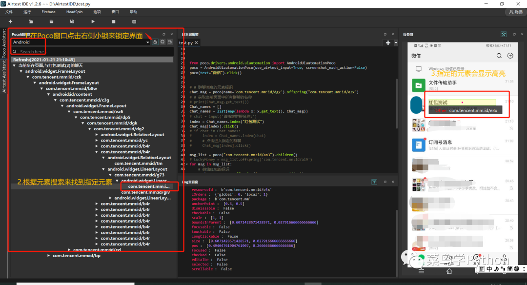The width and height of the screenshot is (527, 285).
Task: Collapse the com.tencent.mm:id/g73 tree node
Action: pos(110,175)
